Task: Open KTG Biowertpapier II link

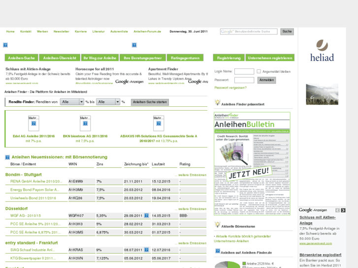Action: tap(33, 258)
